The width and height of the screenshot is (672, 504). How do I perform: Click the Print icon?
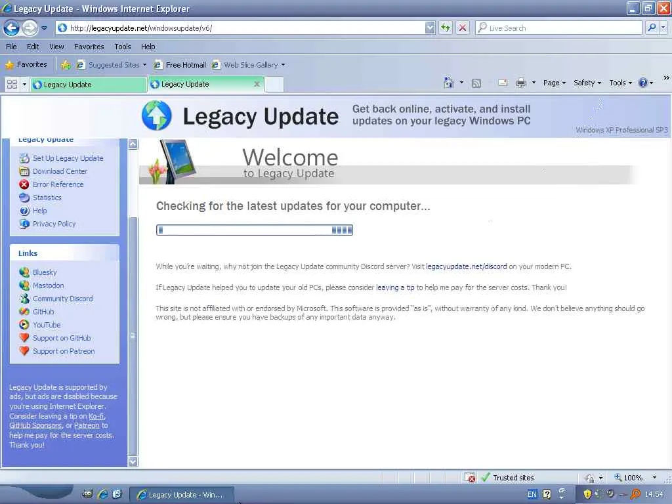click(520, 83)
